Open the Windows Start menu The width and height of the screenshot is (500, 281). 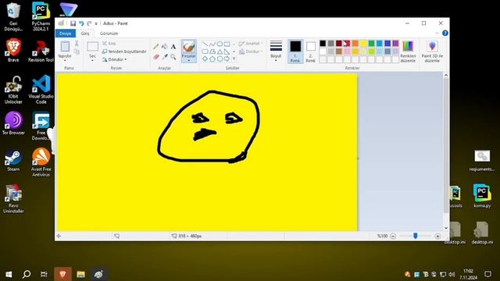[9, 274]
